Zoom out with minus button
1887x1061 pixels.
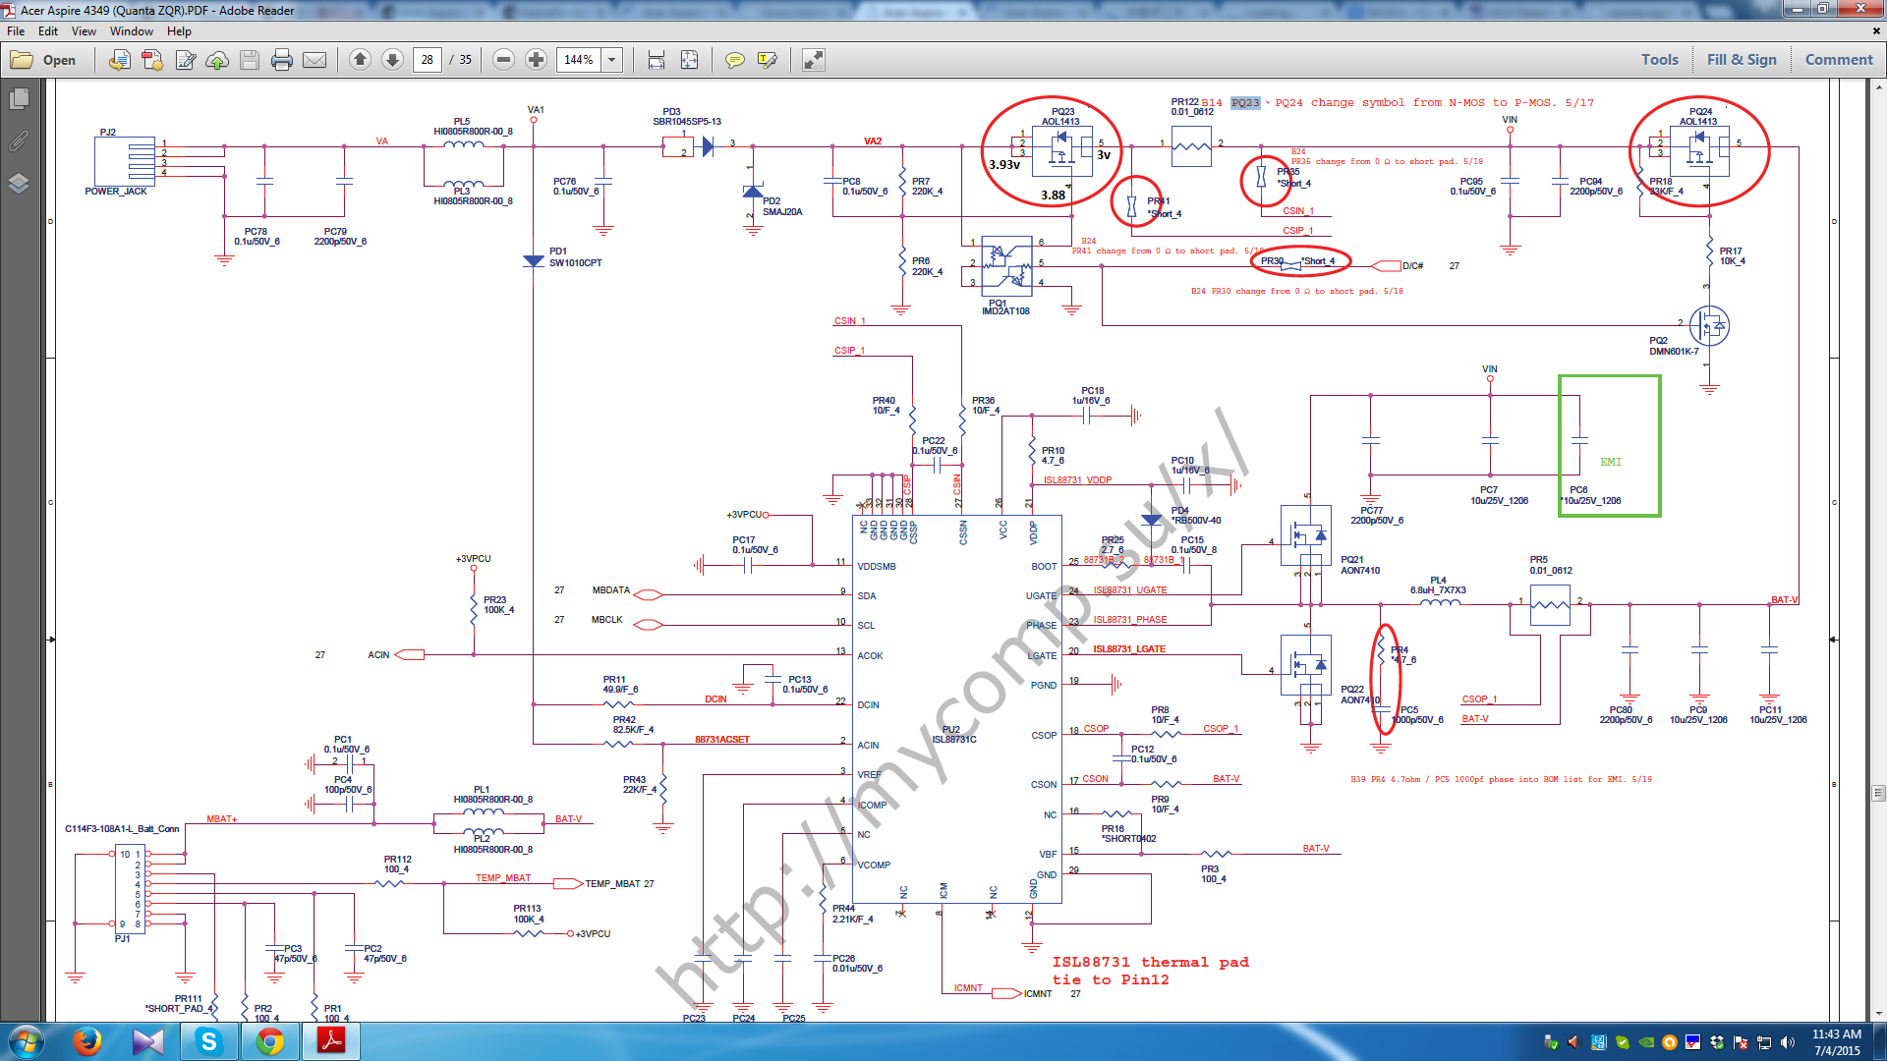(x=503, y=60)
